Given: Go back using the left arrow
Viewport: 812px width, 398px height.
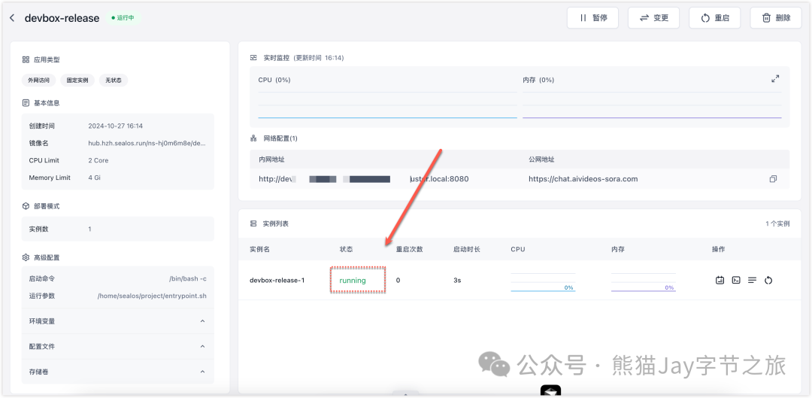Looking at the screenshot, I should tap(12, 18).
